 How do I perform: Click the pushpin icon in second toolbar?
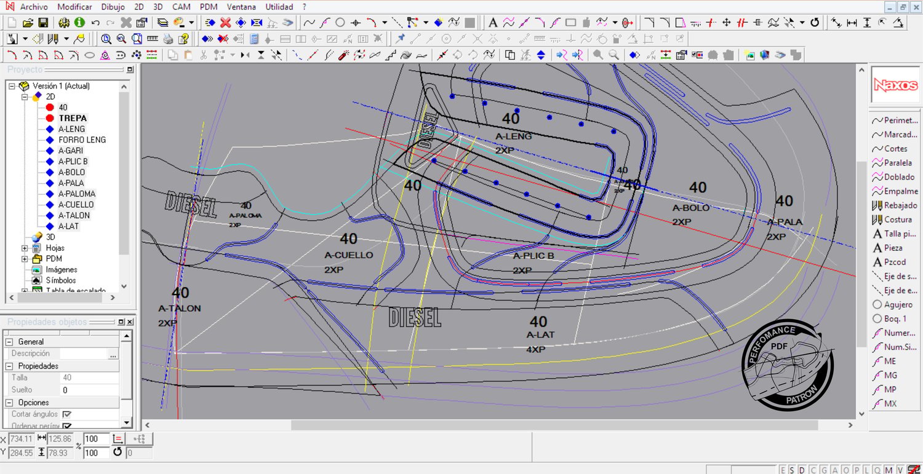[400, 38]
